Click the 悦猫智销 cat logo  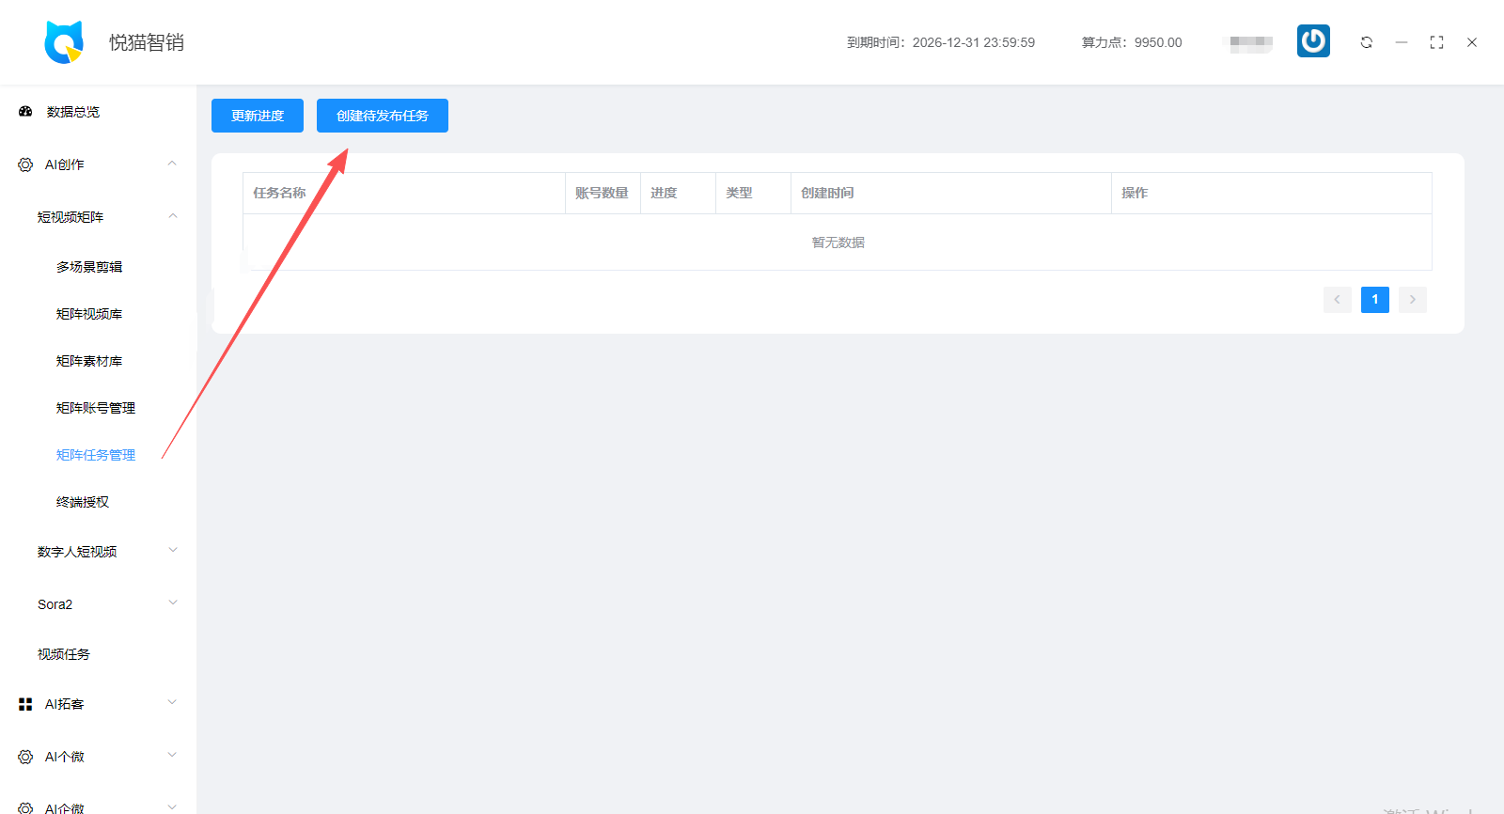[x=64, y=42]
